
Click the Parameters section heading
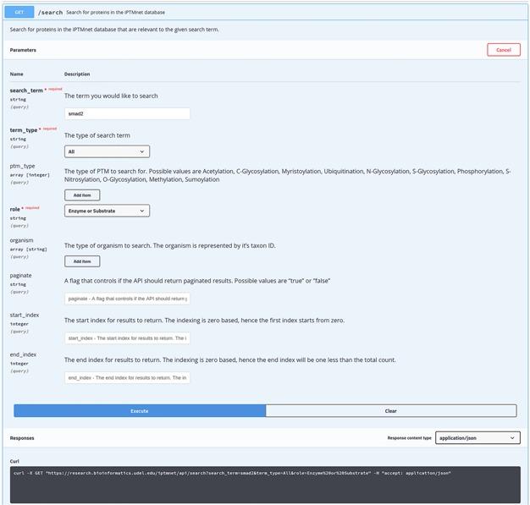[x=23, y=50]
